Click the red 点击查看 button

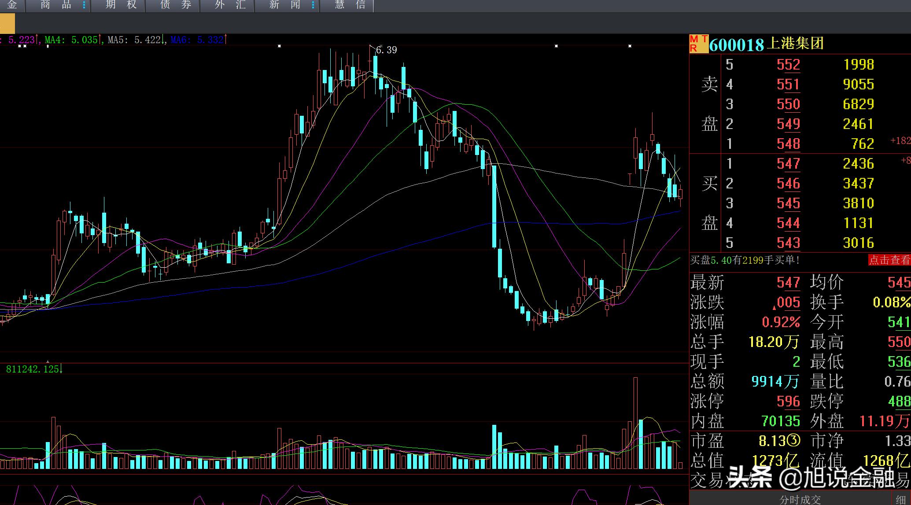point(889,260)
